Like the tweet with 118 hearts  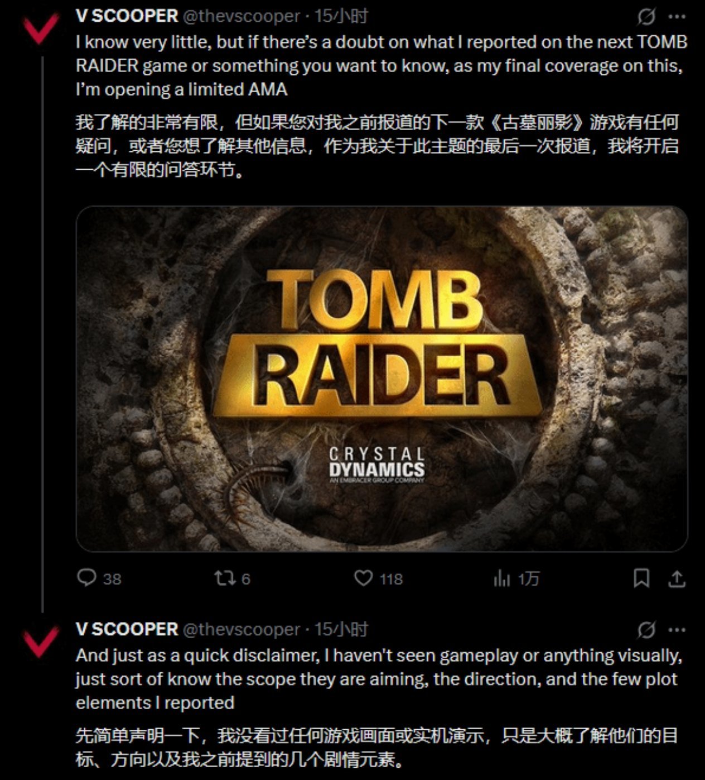(363, 578)
